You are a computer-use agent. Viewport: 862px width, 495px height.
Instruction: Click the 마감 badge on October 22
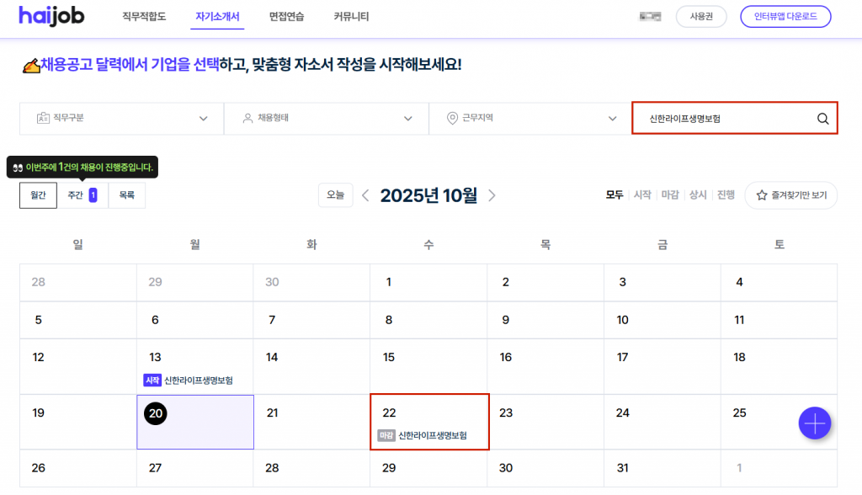pos(386,436)
